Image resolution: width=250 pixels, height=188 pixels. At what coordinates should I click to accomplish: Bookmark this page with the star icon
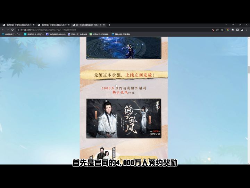click(x=222, y=30)
